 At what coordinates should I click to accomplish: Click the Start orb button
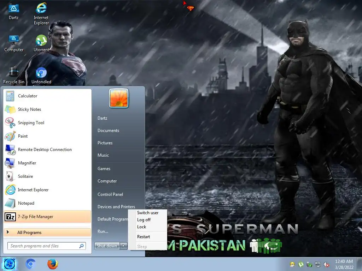click(x=9, y=264)
